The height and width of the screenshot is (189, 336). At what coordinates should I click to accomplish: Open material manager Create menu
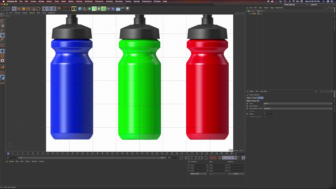11,161
